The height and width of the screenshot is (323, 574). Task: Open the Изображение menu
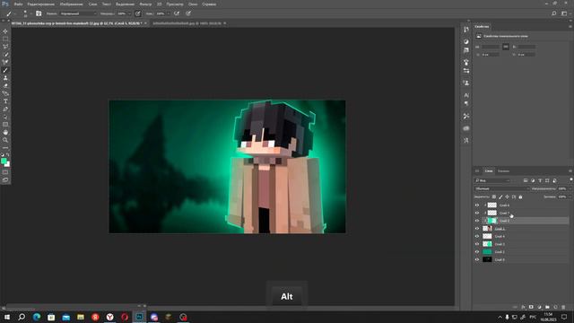(72, 4)
